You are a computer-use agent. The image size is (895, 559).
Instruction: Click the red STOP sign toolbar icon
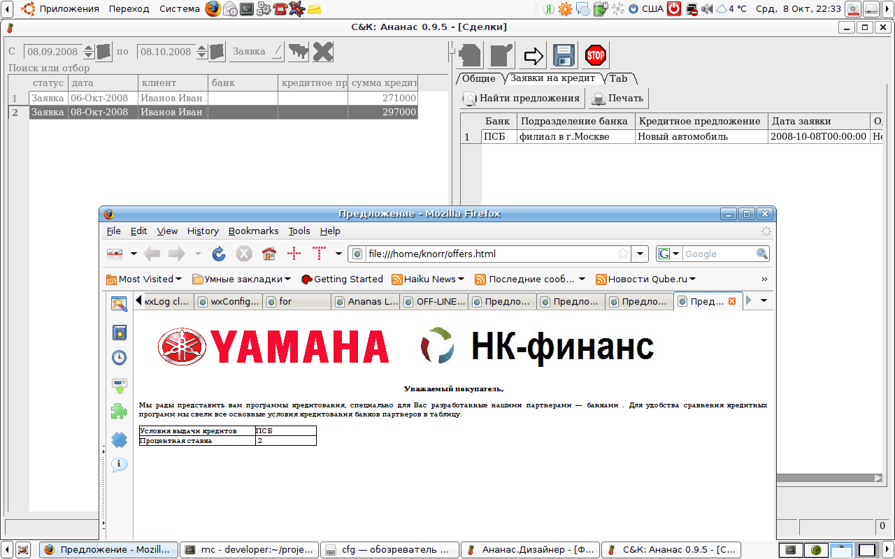[x=595, y=55]
